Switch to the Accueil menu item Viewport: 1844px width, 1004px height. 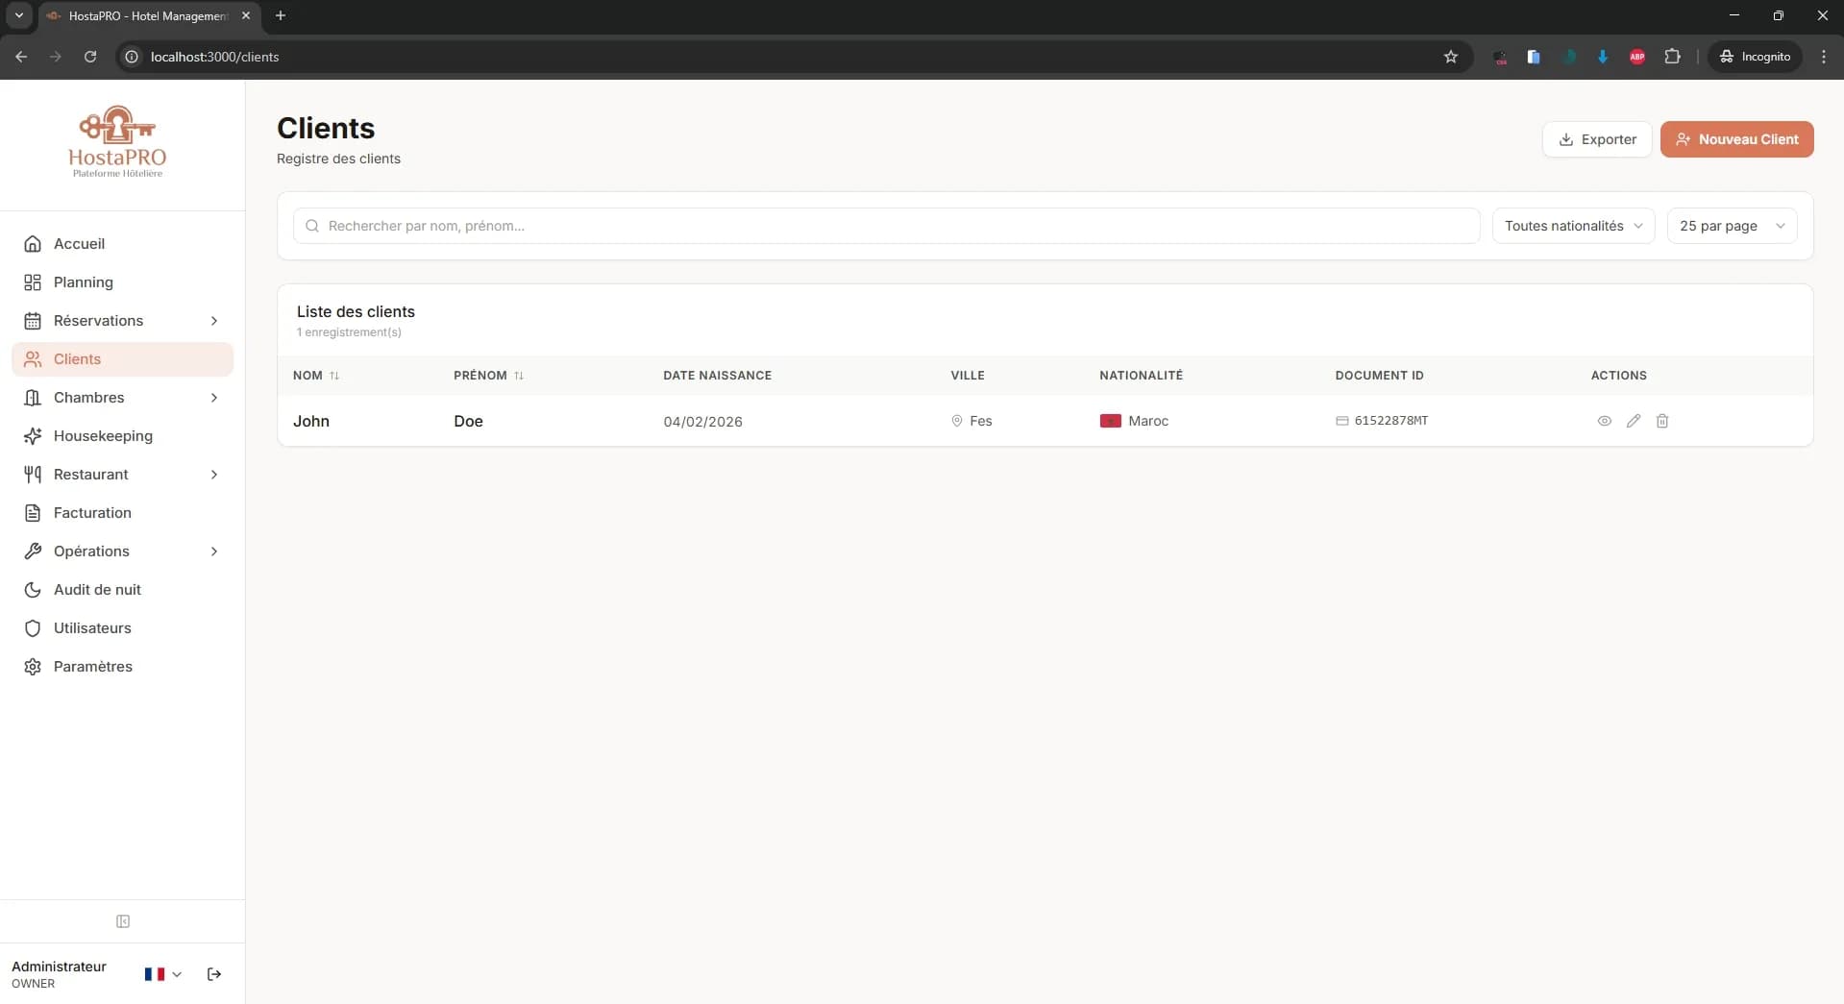pyautogui.click(x=78, y=243)
